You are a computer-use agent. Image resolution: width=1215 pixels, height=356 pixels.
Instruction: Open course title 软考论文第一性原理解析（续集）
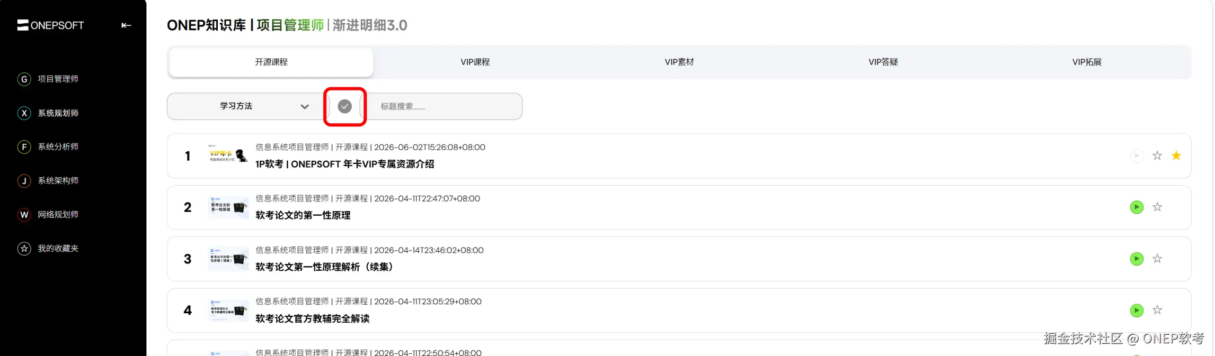click(x=325, y=267)
